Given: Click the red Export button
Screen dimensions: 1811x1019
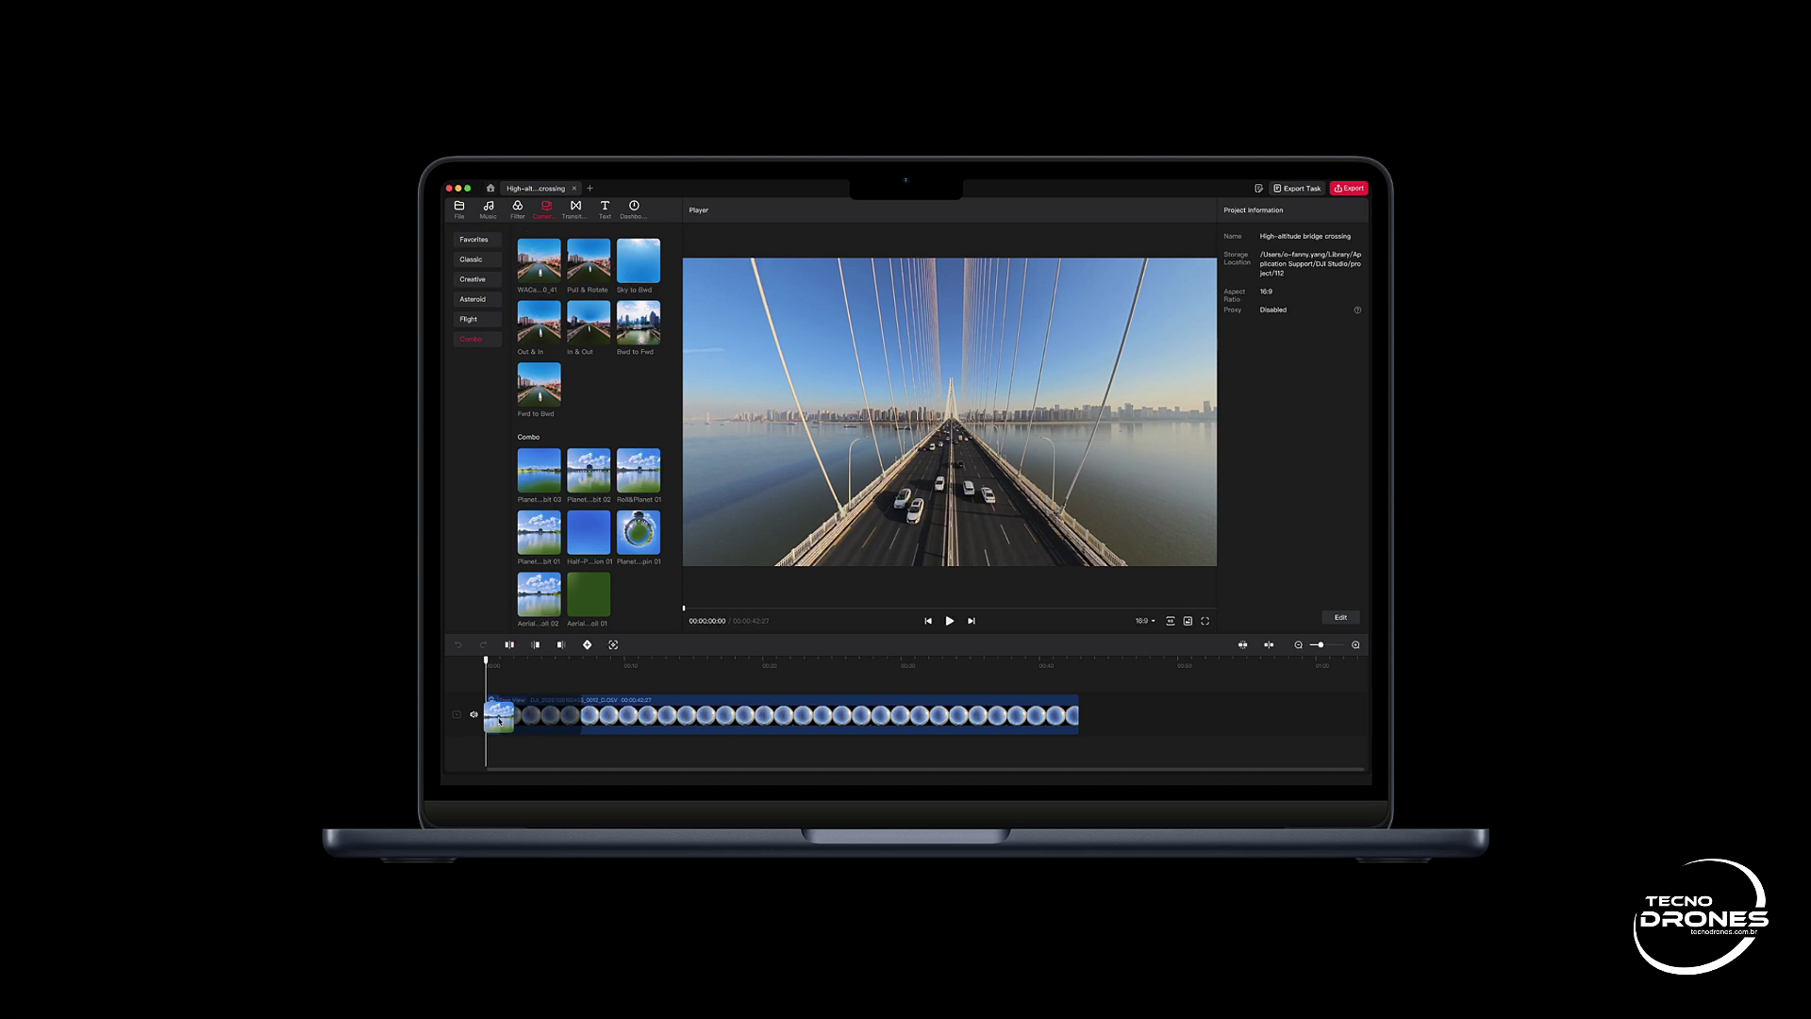Looking at the screenshot, I should [x=1349, y=189].
